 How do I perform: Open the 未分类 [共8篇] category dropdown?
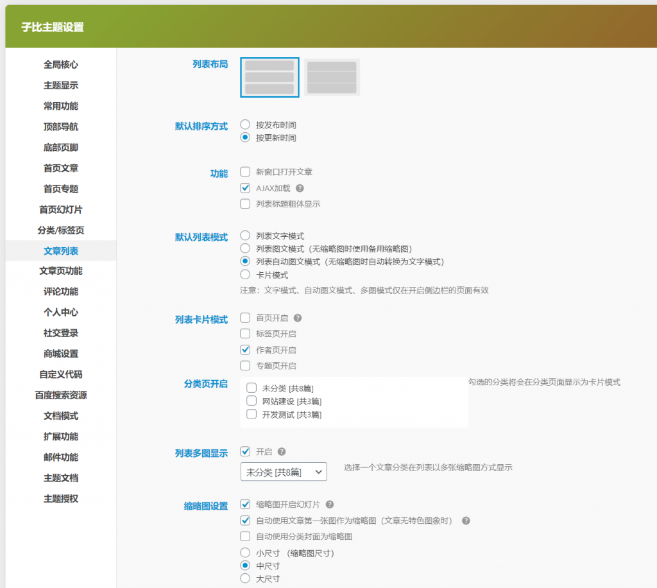click(284, 472)
